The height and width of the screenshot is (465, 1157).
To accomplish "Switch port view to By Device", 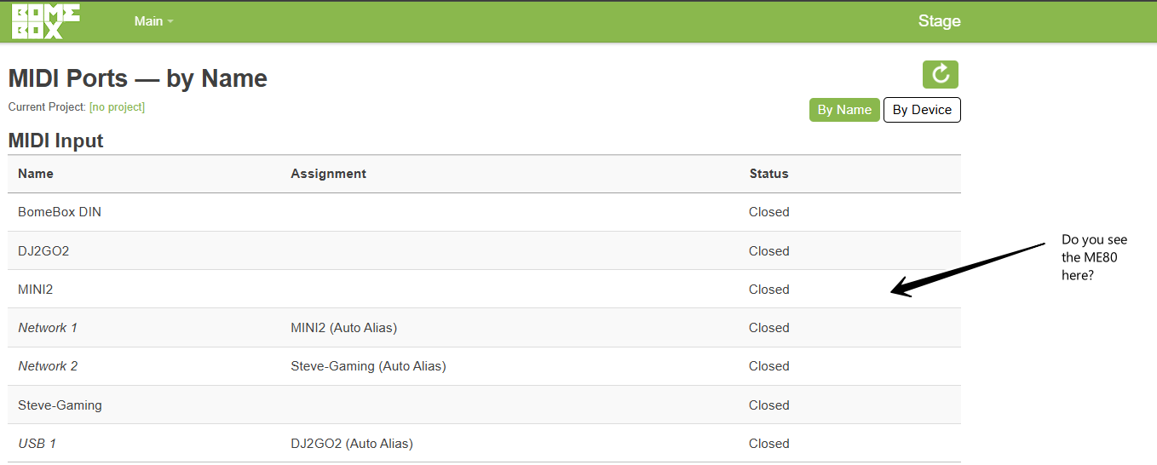I will (x=922, y=110).
